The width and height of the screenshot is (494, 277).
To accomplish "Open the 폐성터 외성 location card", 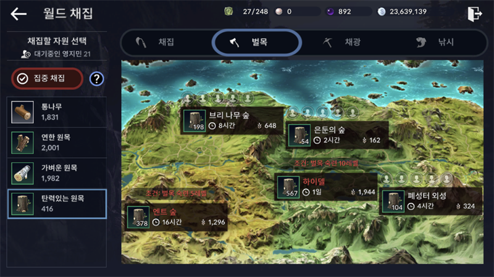I will click(x=430, y=201).
